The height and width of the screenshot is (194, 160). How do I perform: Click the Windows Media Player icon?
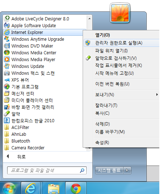tap(7, 60)
